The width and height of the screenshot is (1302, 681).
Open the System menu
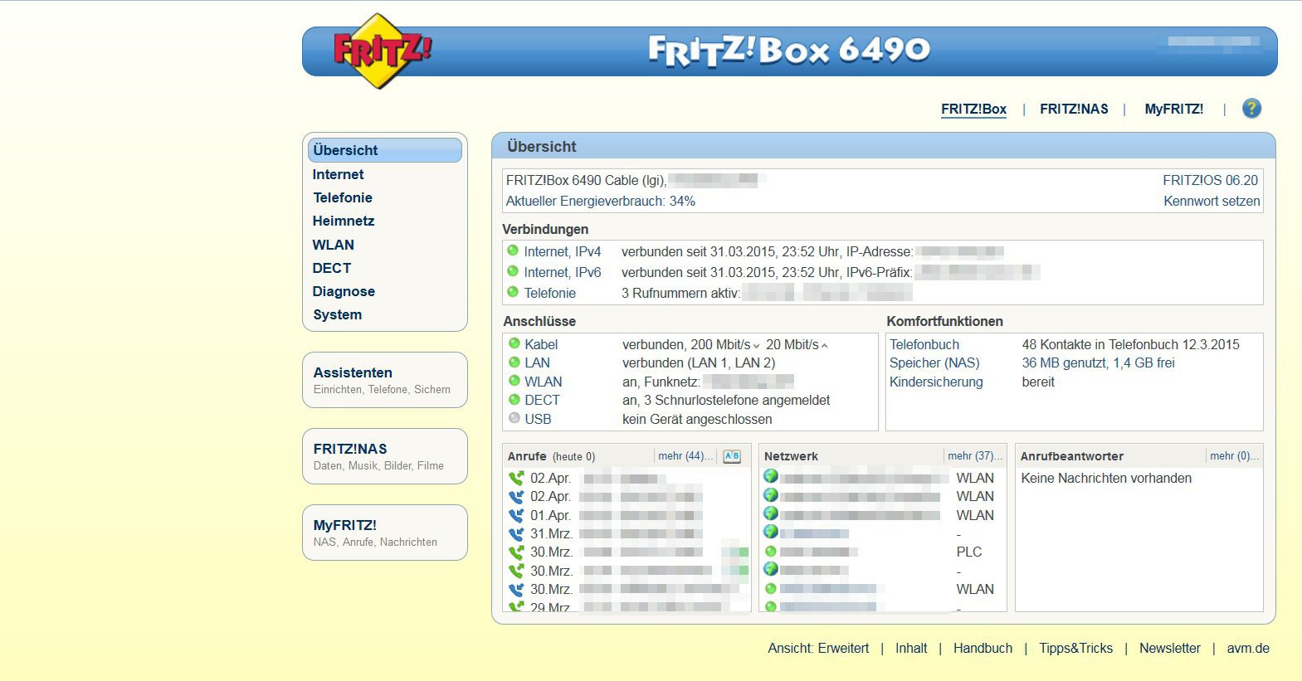coord(338,314)
